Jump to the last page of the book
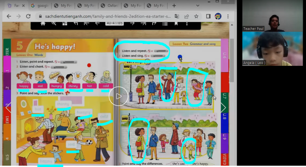This screenshot has height=167, width=306. click(x=143, y=23)
